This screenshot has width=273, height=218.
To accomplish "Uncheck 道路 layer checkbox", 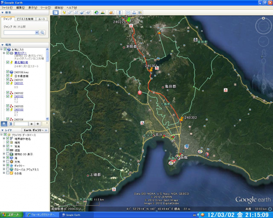I will 8,150.
